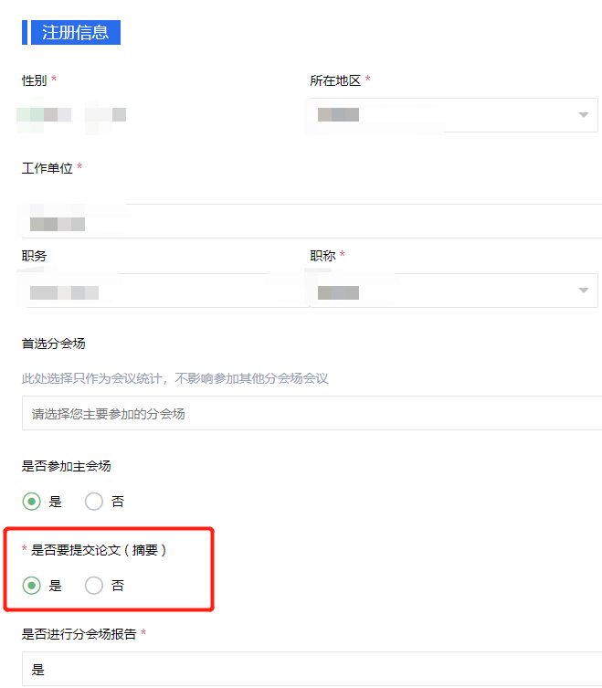Select 是 for 是否参加主会场
Image resolution: width=602 pixels, height=688 pixels.
32,502
